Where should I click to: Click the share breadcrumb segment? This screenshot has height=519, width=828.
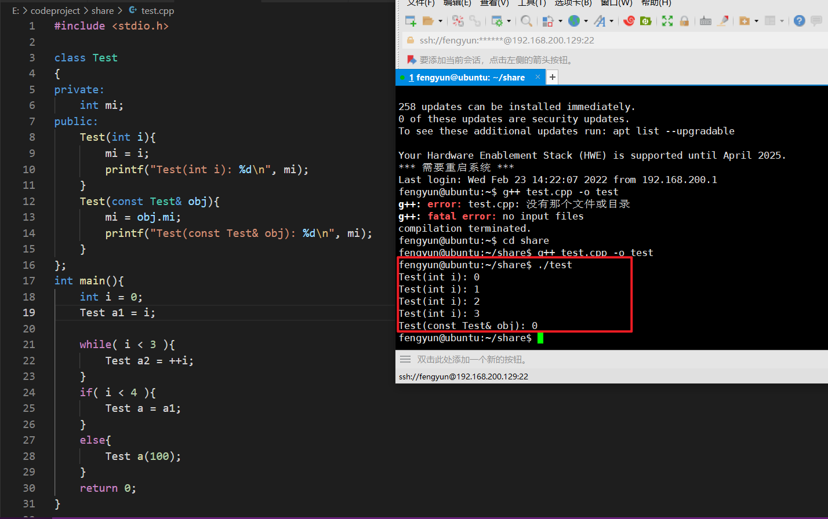103,10
